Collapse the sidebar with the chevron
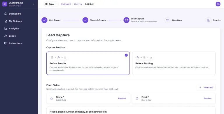 pos(33,4)
